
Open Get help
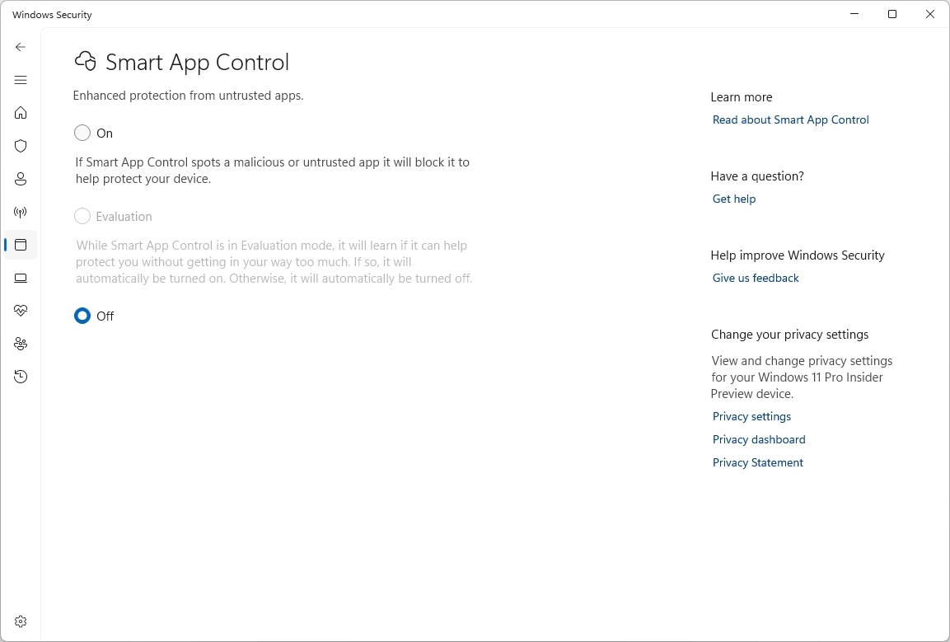[x=733, y=199]
